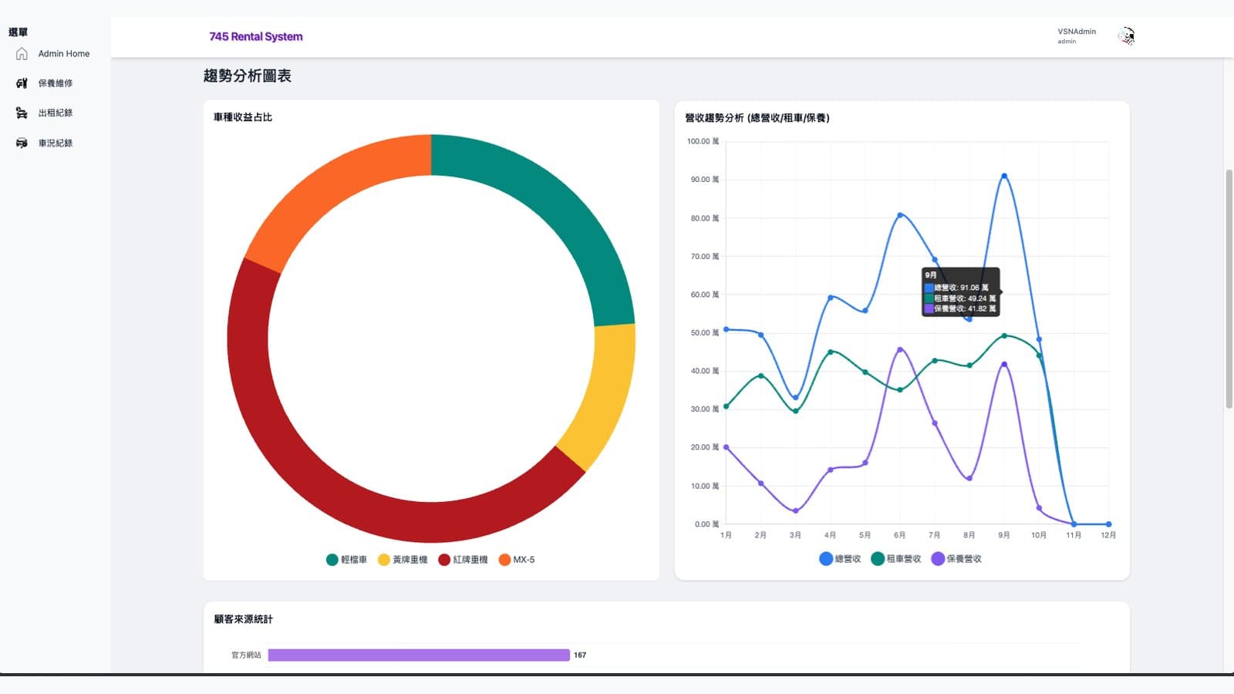Toggle the 紅牌重機 legend entry
The width and height of the screenshot is (1234, 694).
463,560
